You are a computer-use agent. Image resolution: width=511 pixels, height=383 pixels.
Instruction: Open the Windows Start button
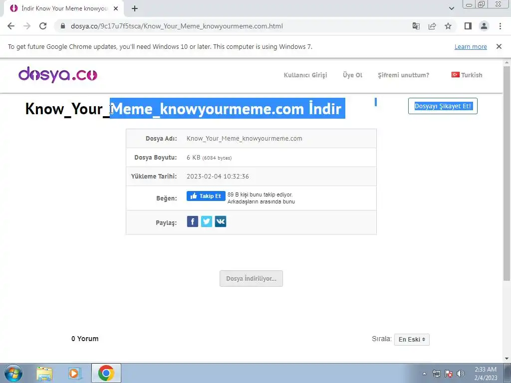pos(13,373)
